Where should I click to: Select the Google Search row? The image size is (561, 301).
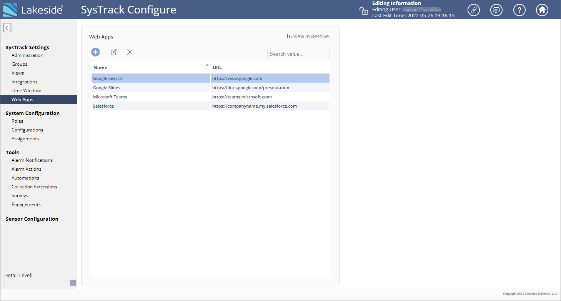[x=210, y=78]
